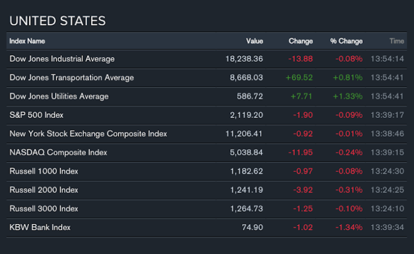Click the value 1,241.19

click(247, 190)
